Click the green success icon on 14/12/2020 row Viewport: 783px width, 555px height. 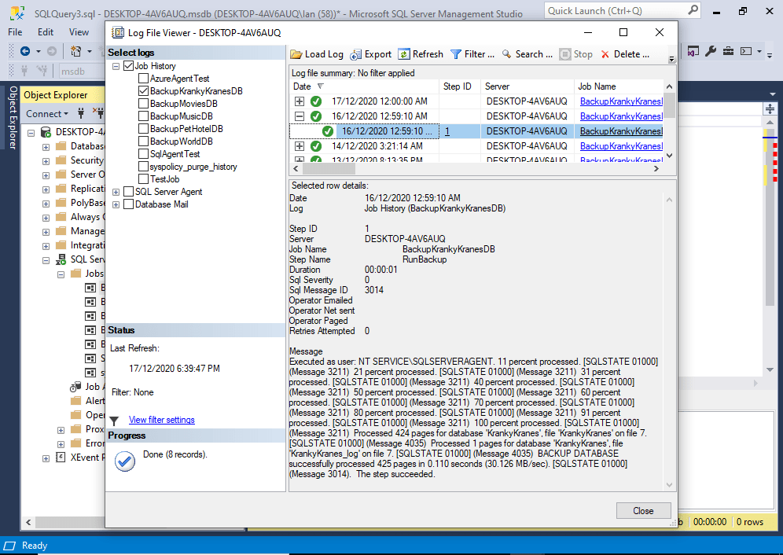pos(316,146)
